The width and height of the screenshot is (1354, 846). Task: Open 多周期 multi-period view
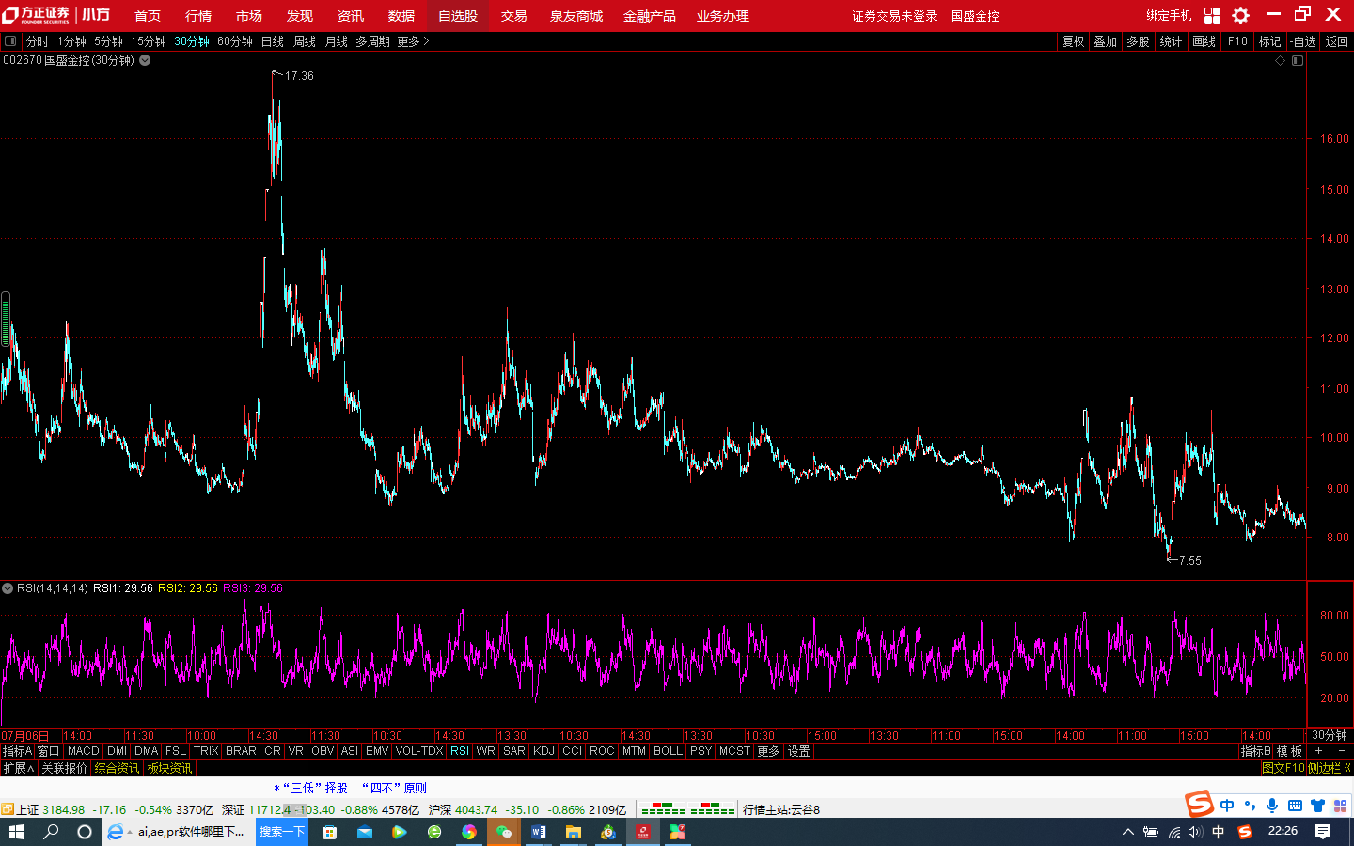(372, 41)
